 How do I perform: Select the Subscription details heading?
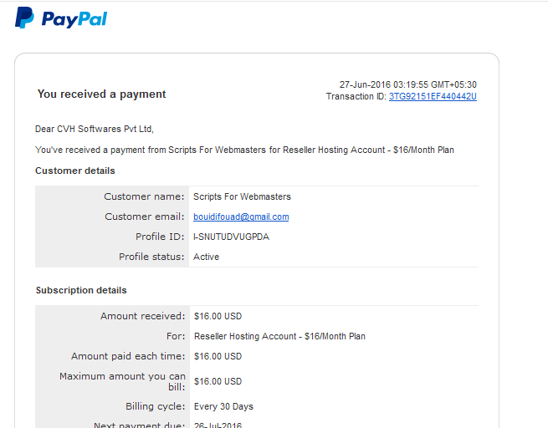pyautogui.click(x=81, y=290)
